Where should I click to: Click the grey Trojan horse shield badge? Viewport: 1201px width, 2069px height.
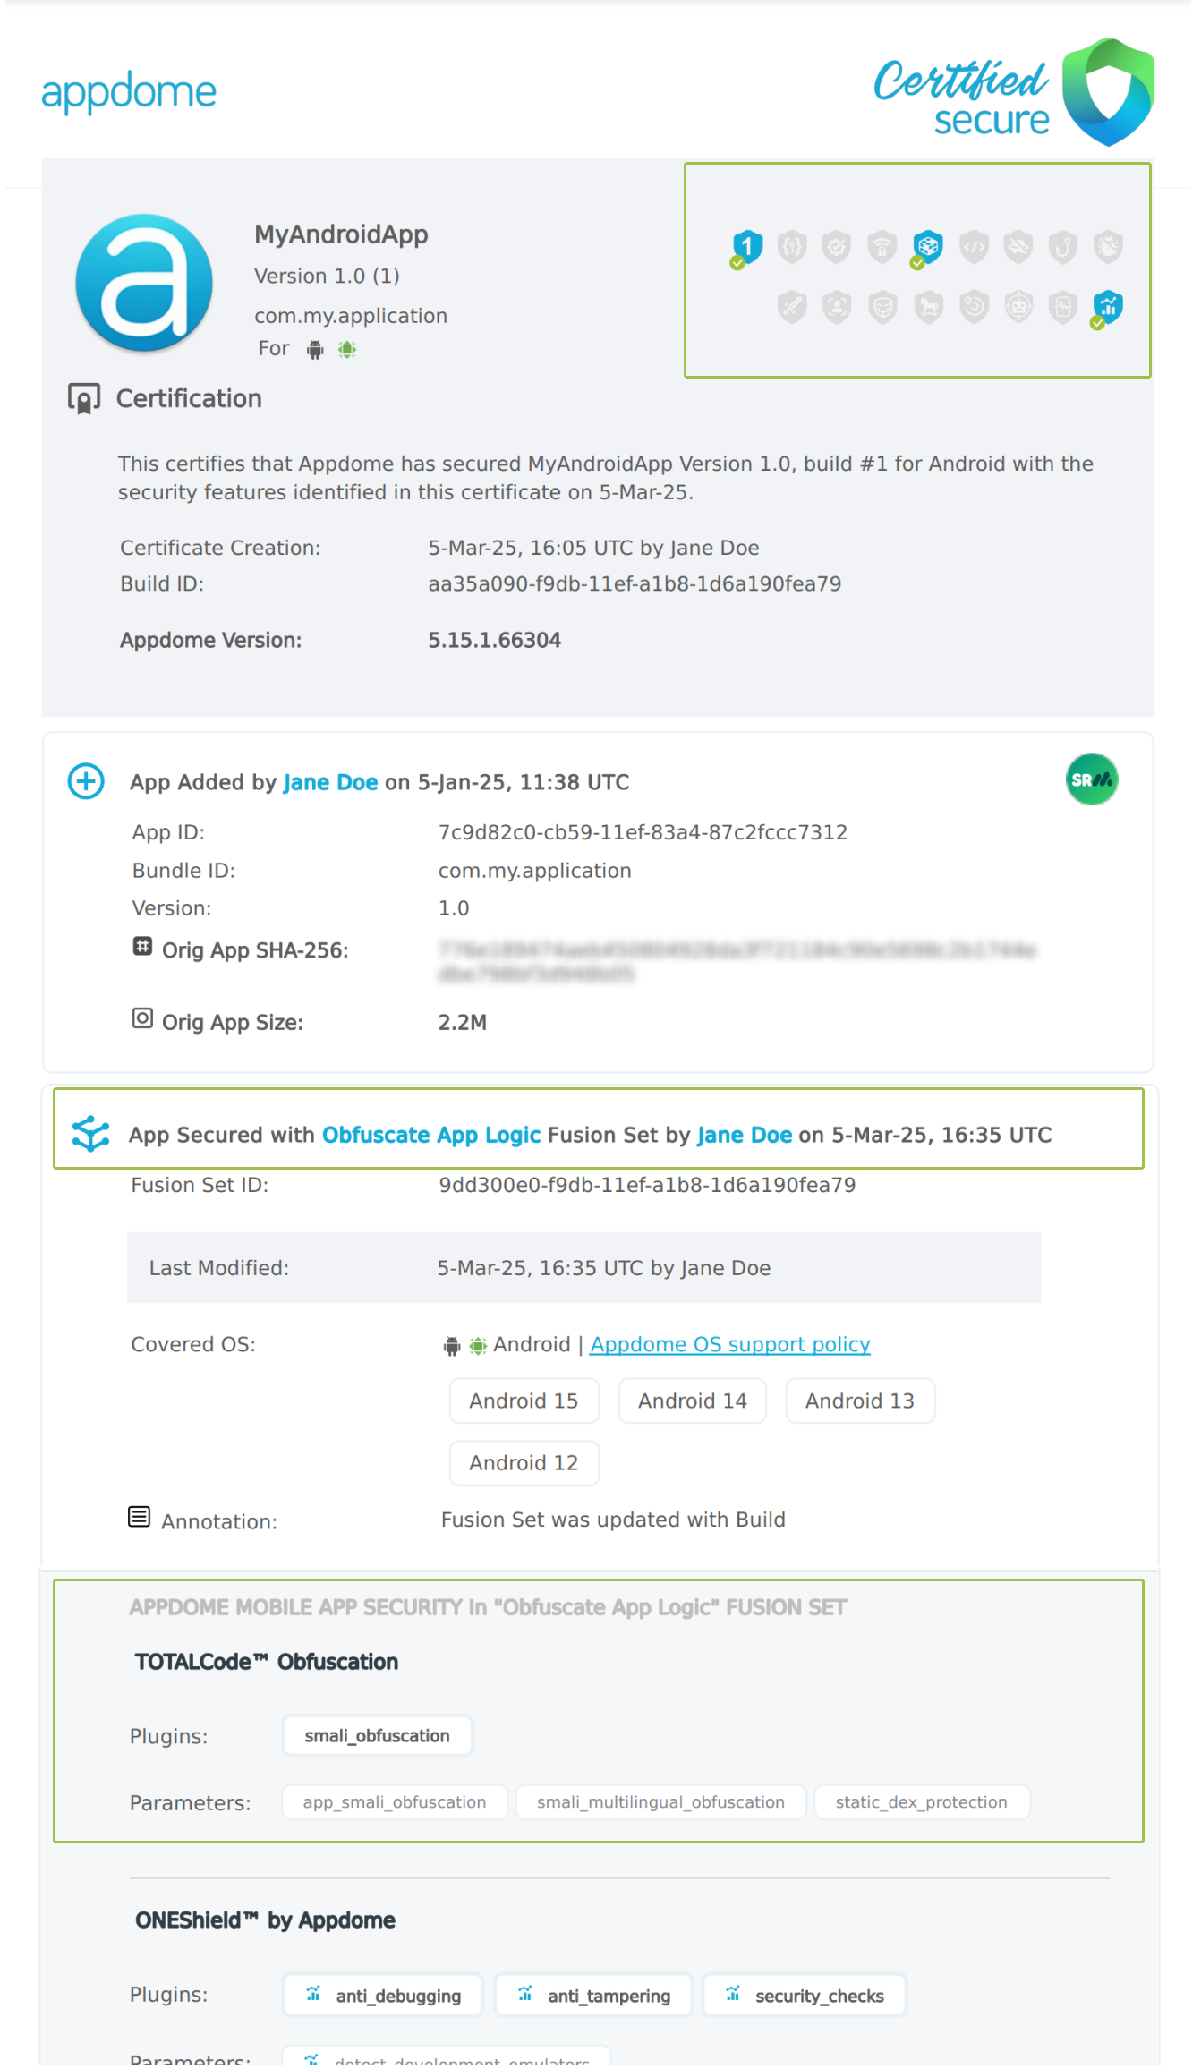coord(928,307)
